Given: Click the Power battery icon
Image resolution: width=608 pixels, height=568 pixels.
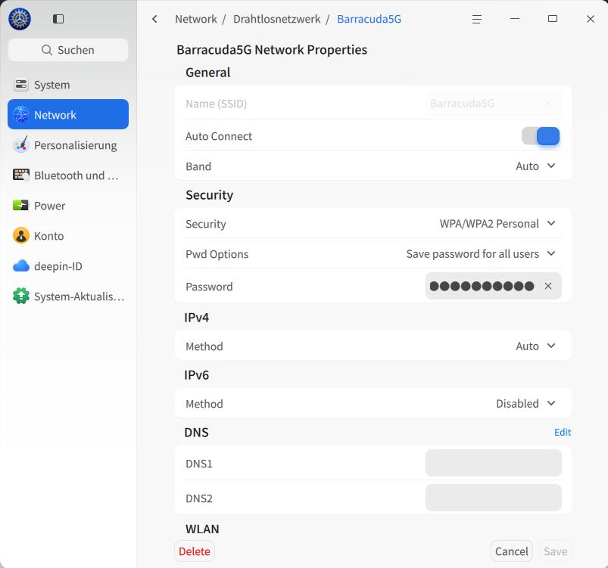Looking at the screenshot, I should (20, 205).
